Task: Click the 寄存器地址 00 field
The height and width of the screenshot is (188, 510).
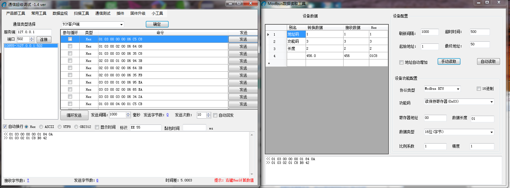Action: [435, 118]
